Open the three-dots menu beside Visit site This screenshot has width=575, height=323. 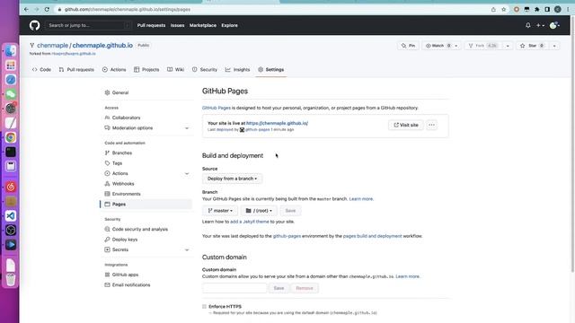click(431, 125)
